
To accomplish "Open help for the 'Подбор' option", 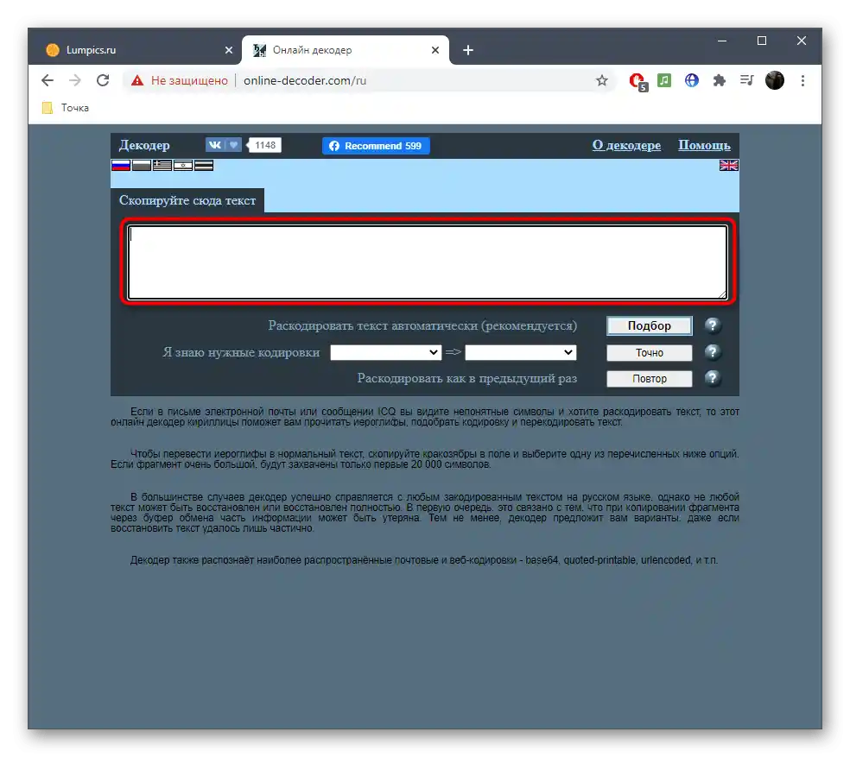I will pyautogui.click(x=713, y=325).
